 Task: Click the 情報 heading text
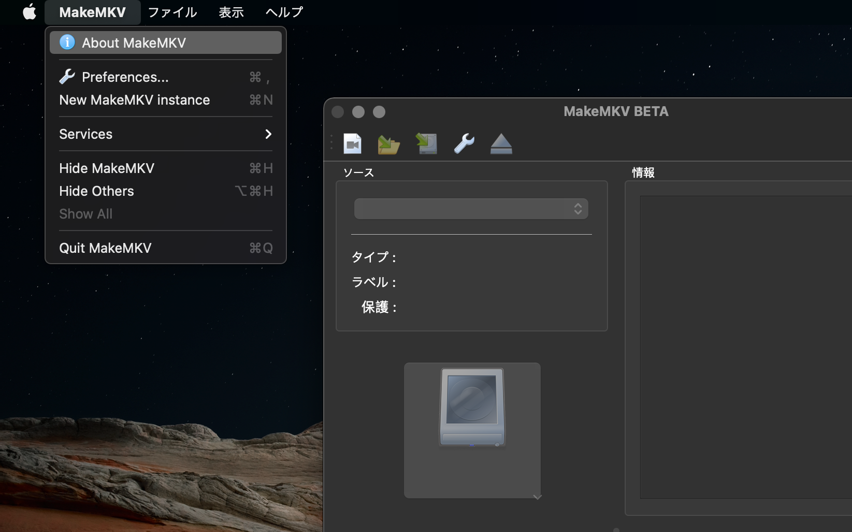[x=643, y=172]
